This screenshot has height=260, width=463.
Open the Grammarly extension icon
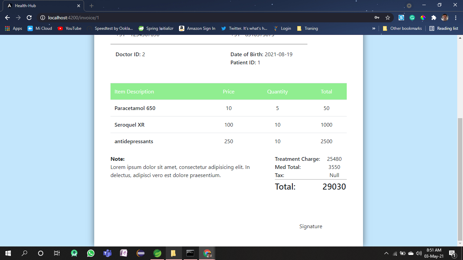click(412, 18)
